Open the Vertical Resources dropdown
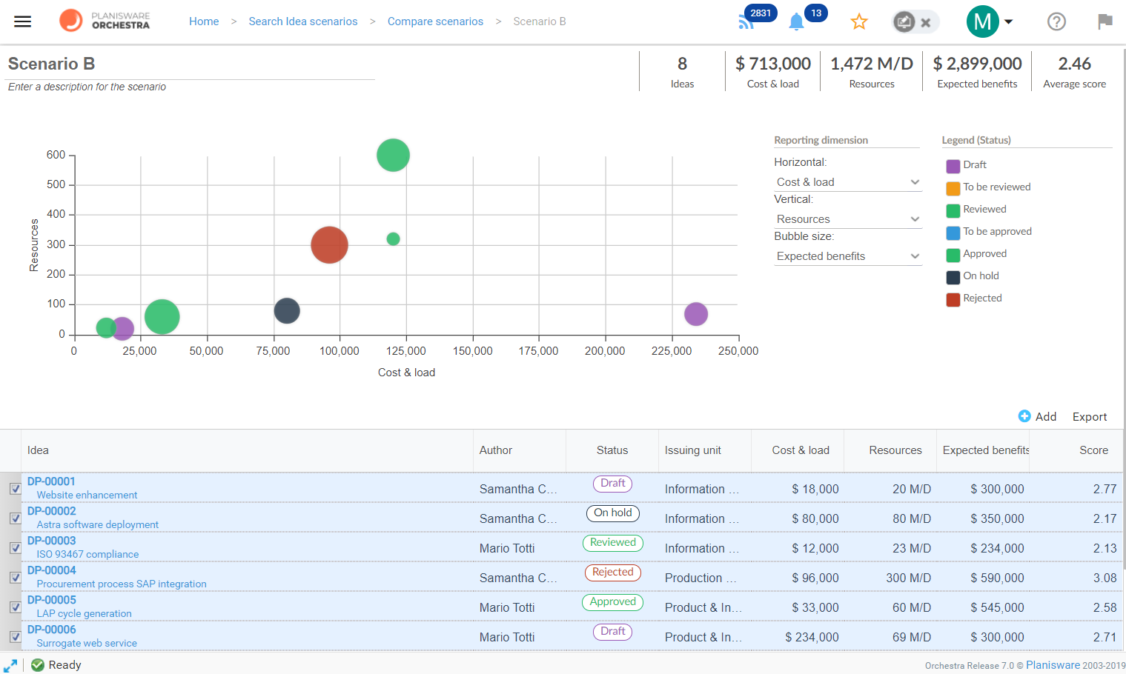This screenshot has height=674, width=1126. pyautogui.click(x=848, y=219)
